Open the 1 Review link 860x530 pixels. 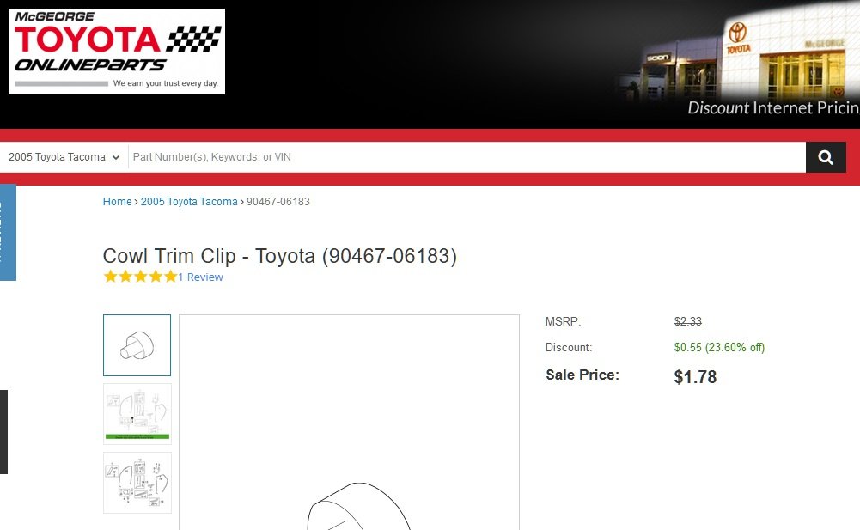[x=201, y=277]
